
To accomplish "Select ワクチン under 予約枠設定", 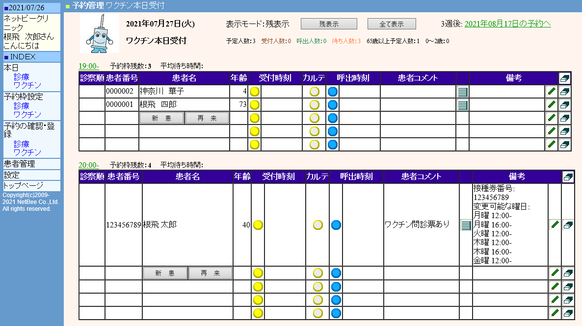I will point(27,114).
